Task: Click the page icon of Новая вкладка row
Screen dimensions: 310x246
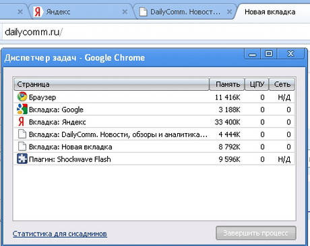Action: click(22, 147)
